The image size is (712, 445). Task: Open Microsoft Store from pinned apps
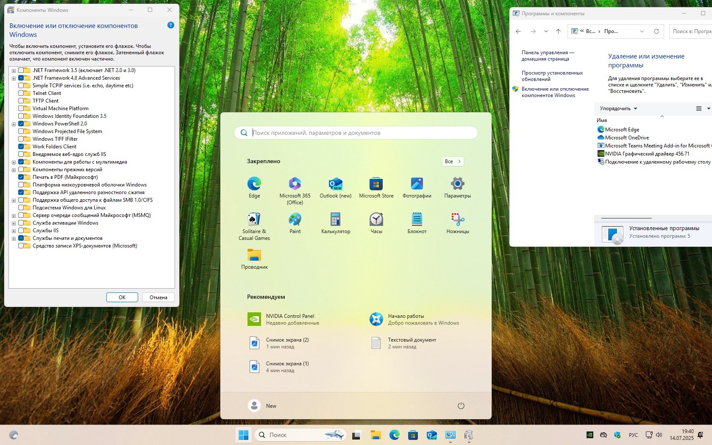coord(376,184)
